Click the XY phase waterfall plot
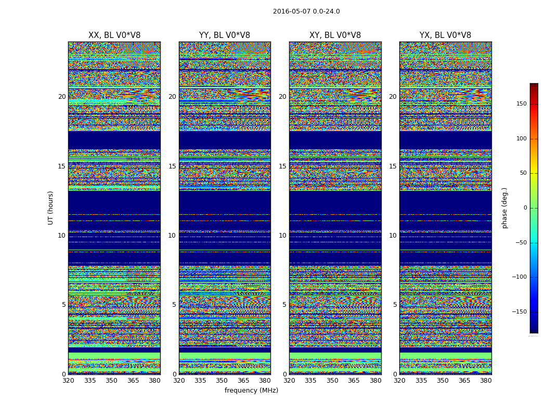The image size is (546, 416). pos(335,208)
